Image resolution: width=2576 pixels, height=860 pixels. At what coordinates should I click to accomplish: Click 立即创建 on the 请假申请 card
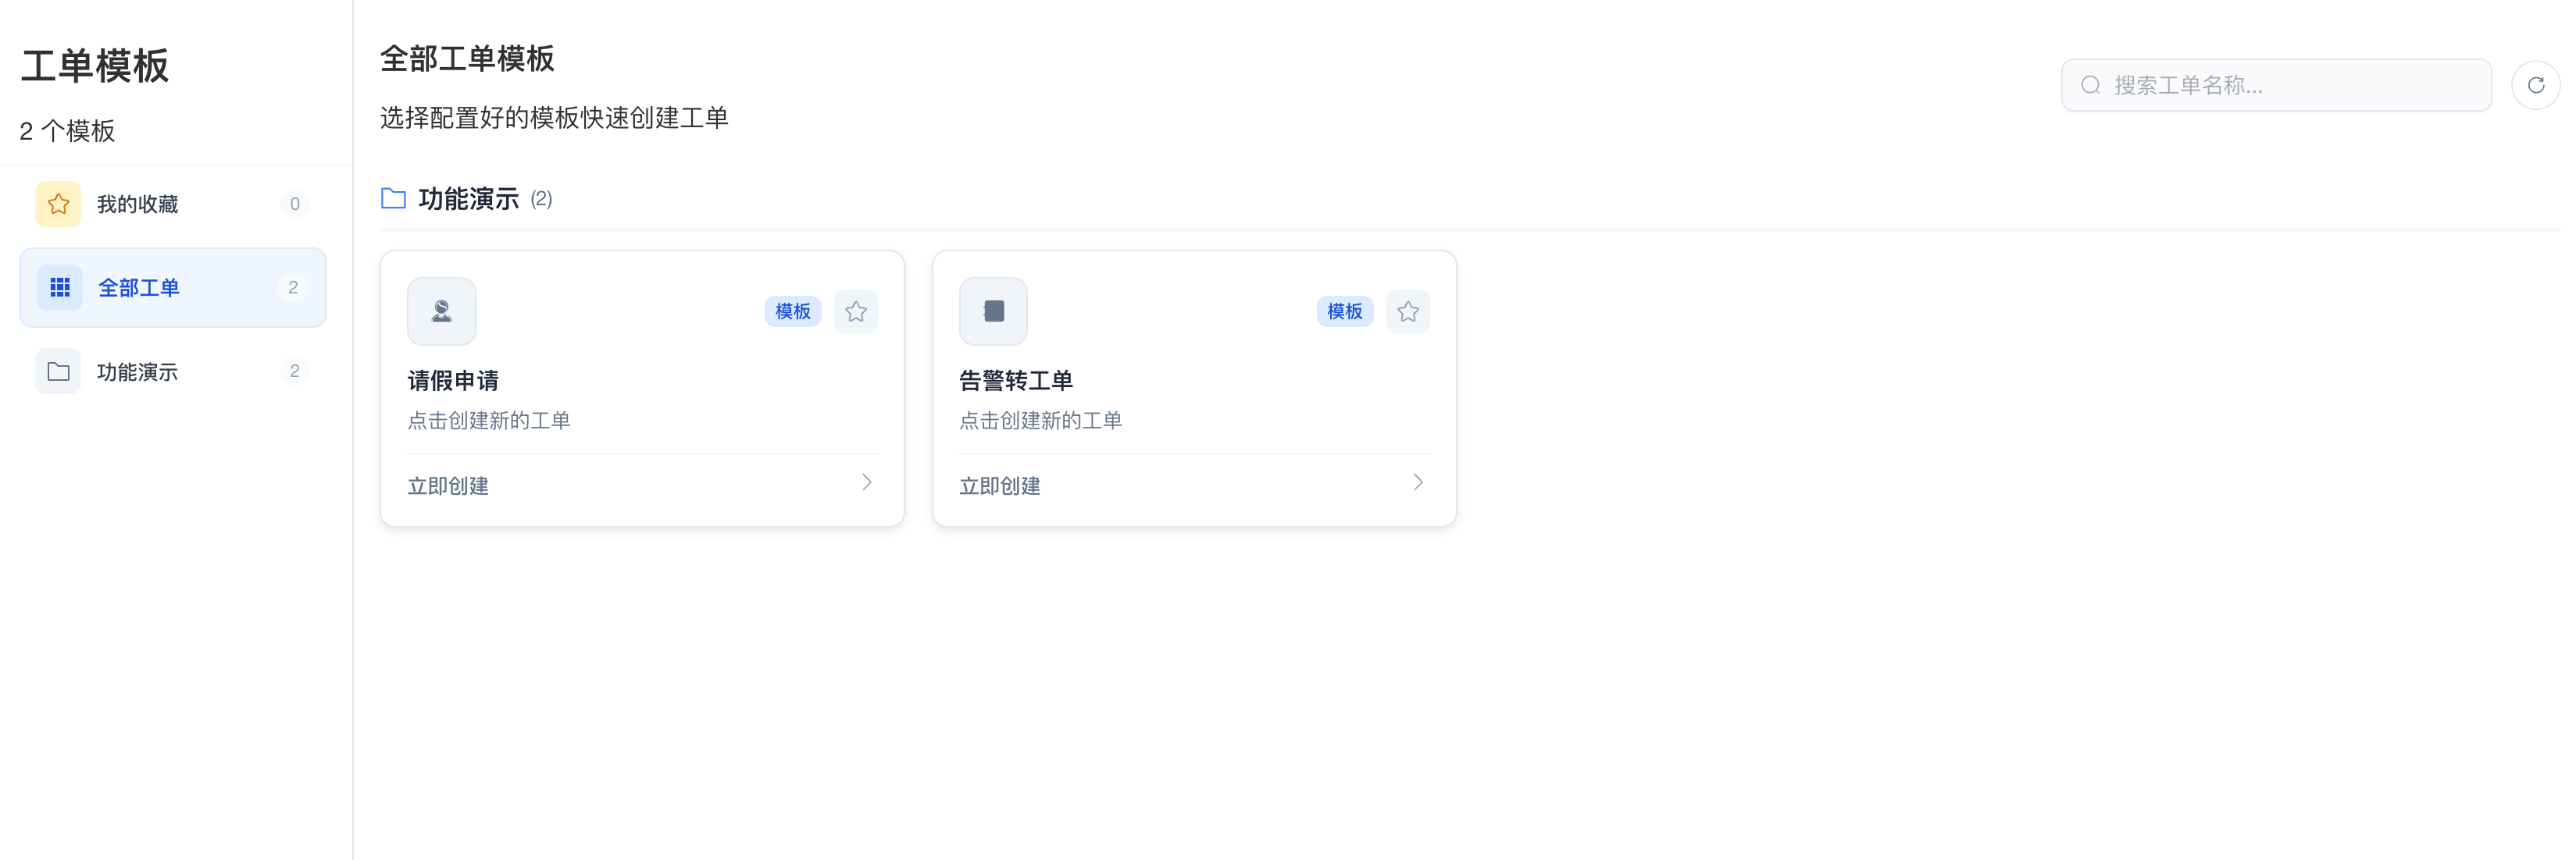tap(448, 485)
